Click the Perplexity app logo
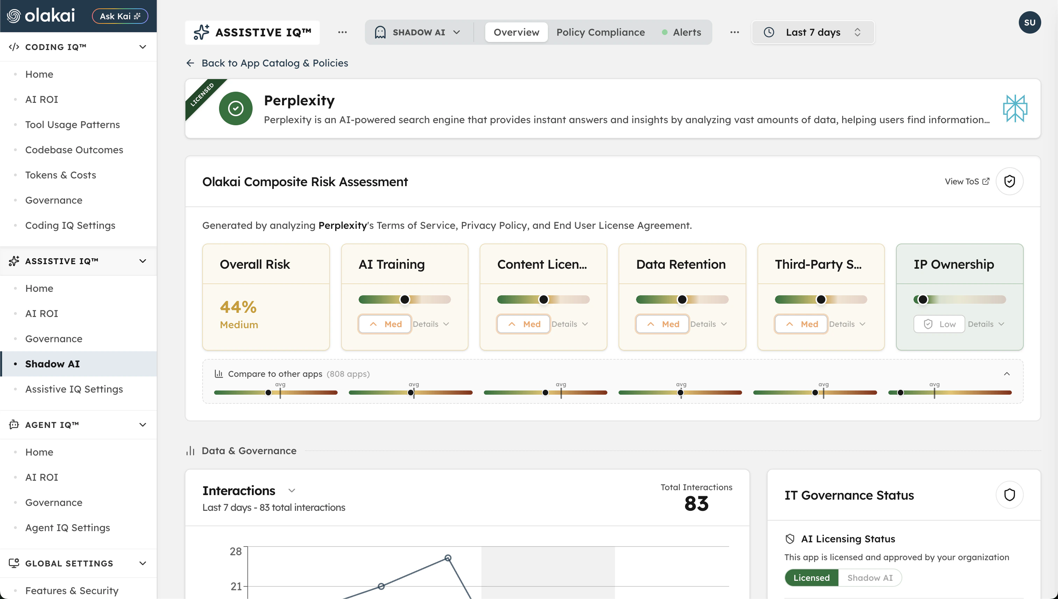Screen dimensions: 1058x599 [1015, 108]
